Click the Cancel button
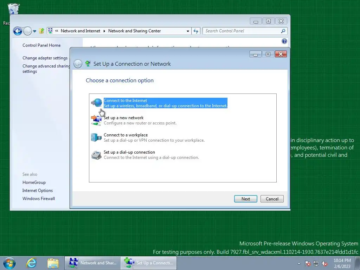Image resolution: width=360 pixels, height=270 pixels. coord(272,199)
